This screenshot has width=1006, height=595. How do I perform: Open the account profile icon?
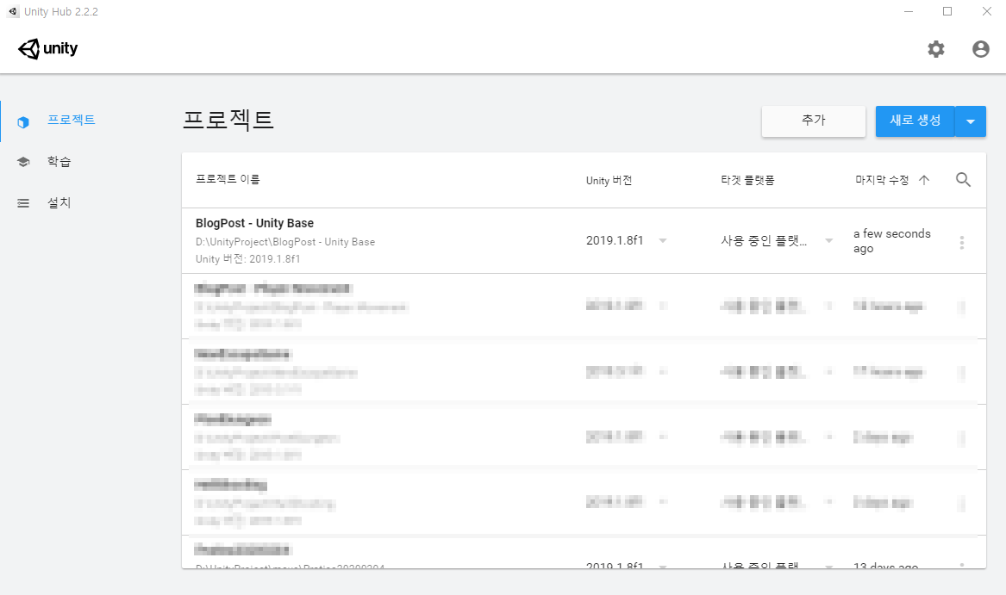980,49
